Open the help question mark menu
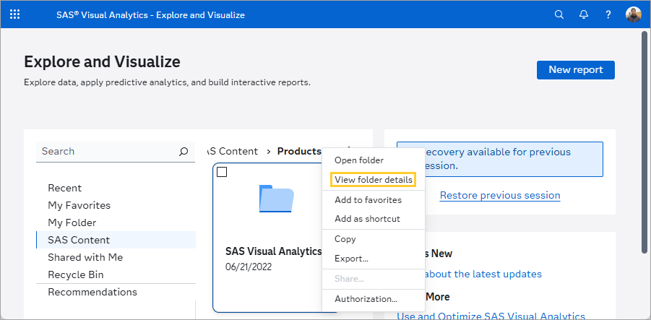Image resolution: width=651 pixels, height=320 pixels. tap(608, 14)
